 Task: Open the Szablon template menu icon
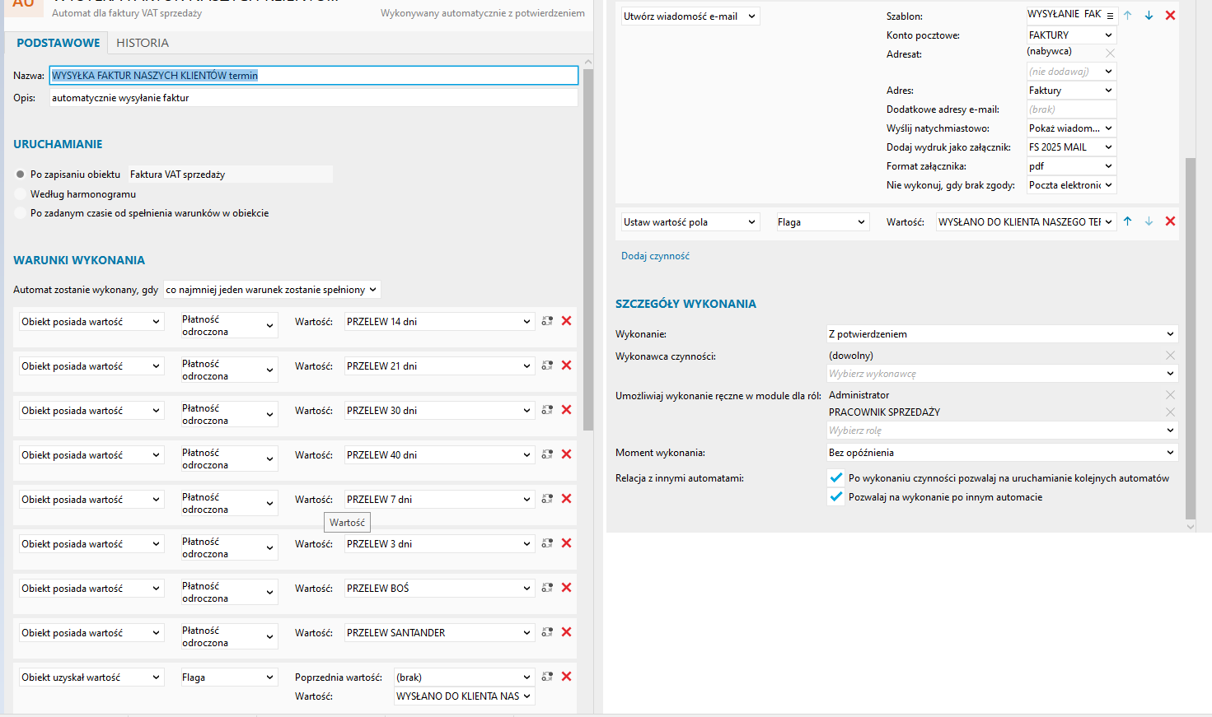(x=1110, y=16)
